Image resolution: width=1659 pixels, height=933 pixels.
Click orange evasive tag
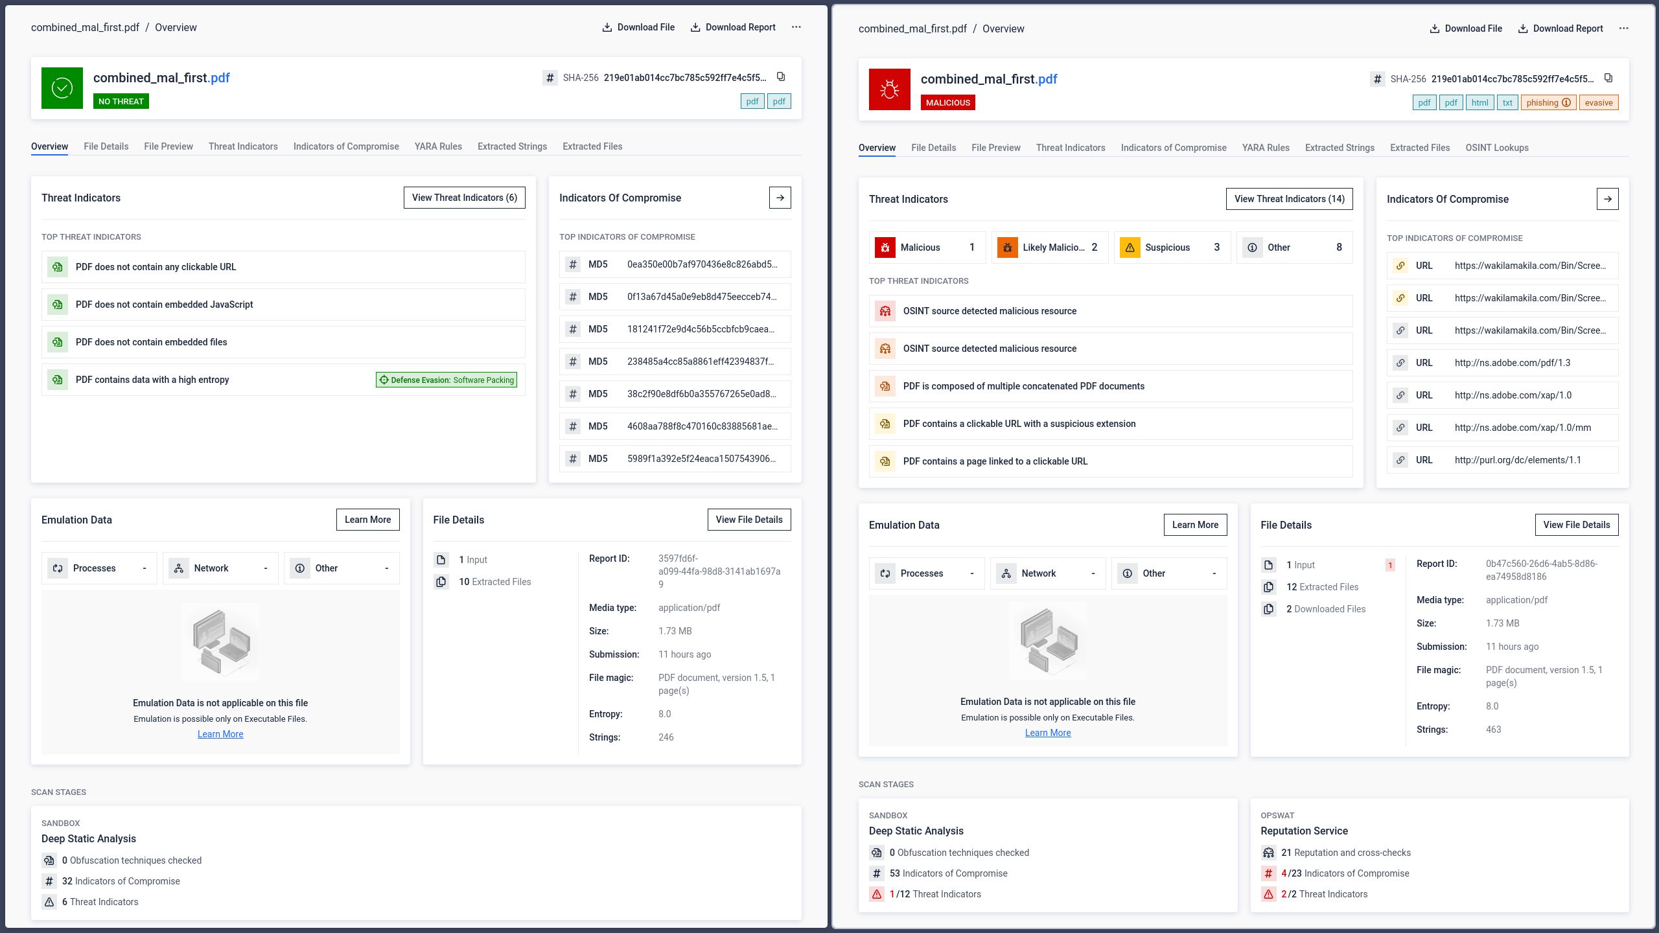[1598, 102]
